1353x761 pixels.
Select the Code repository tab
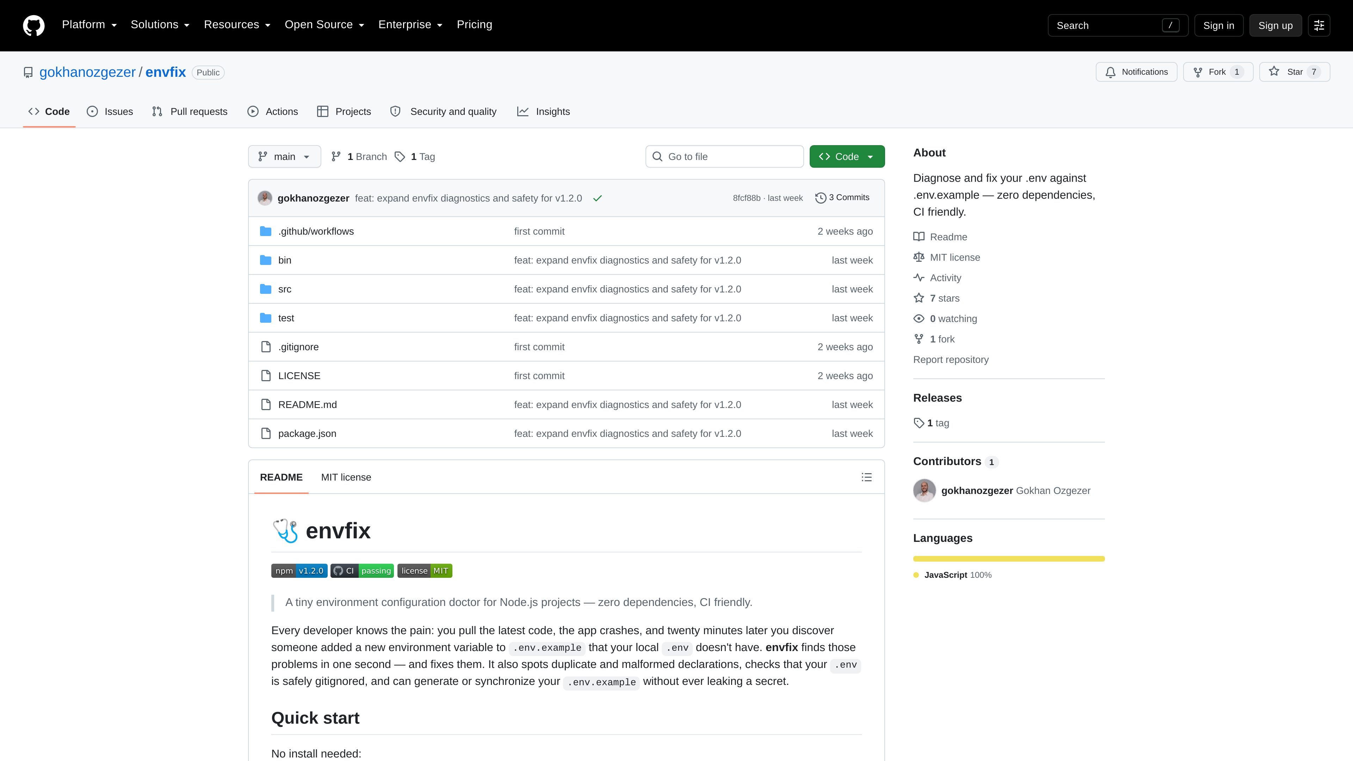49,111
